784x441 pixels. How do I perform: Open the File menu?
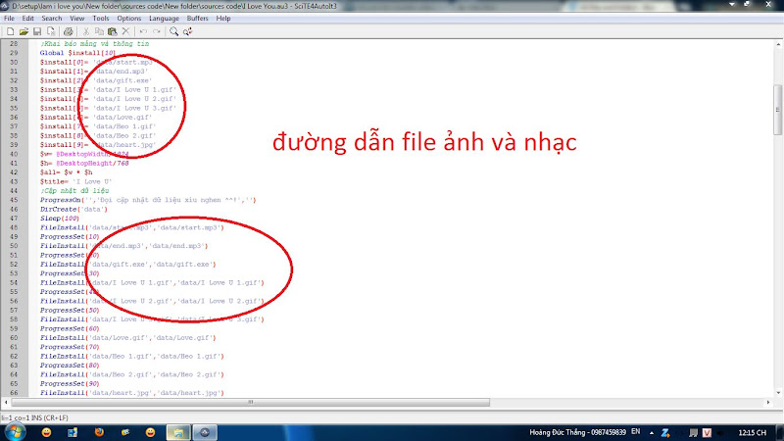pyautogui.click(x=10, y=18)
